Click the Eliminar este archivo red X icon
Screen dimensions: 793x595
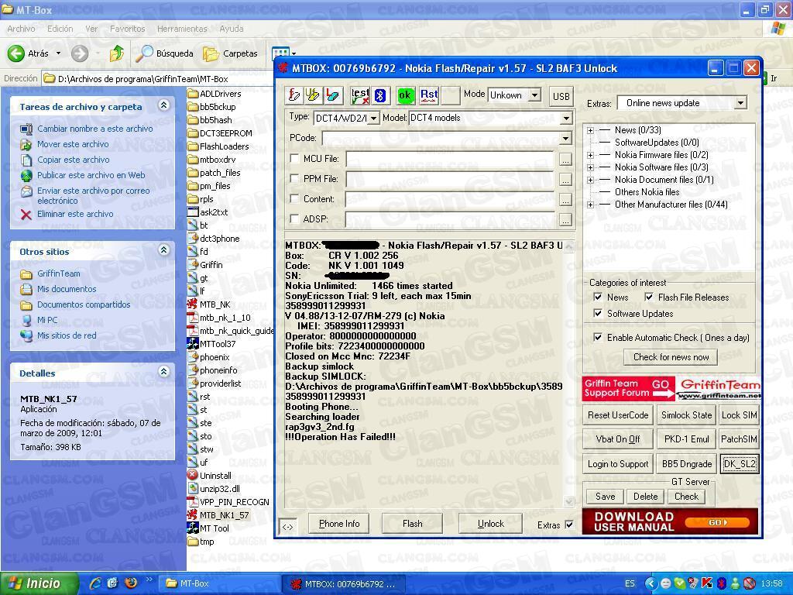click(26, 214)
